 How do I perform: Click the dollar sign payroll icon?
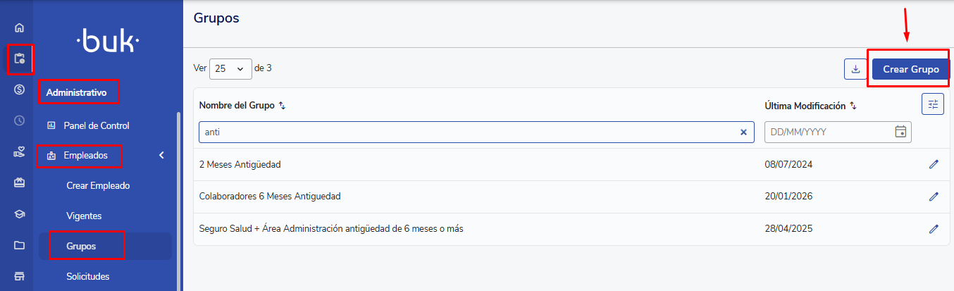[x=20, y=89]
